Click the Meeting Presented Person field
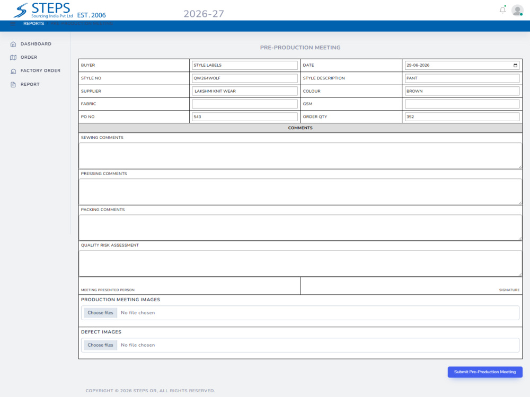This screenshot has width=530, height=397. [x=190, y=286]
